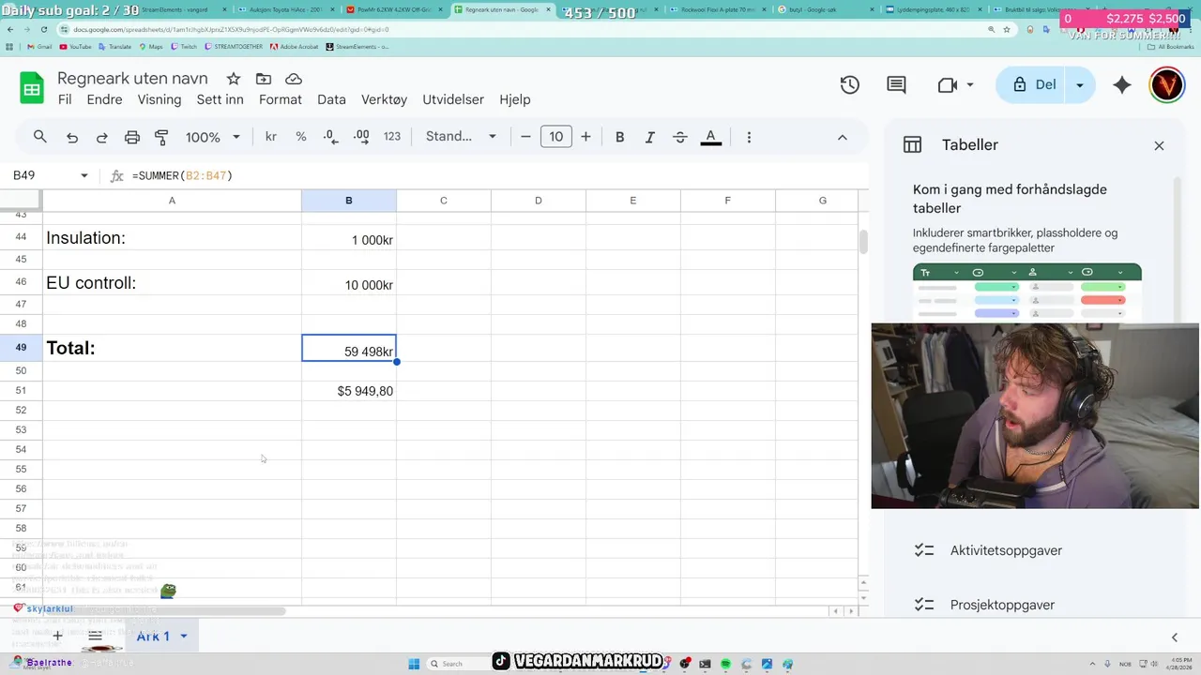
Task: Open the Del share options arrow
Action: pos(1080,84)
